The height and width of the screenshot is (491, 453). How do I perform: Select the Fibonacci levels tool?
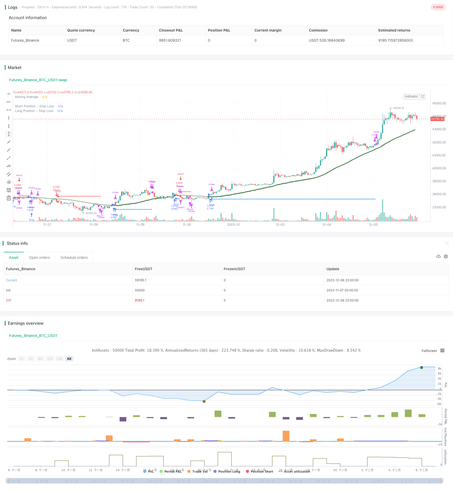[9, 190]
